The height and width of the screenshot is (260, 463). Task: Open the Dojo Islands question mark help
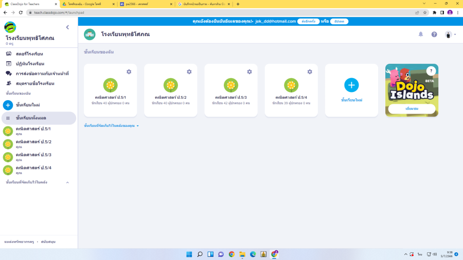(x=431, y=71)
